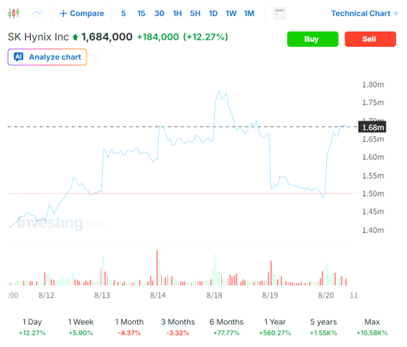Click the tallest red volume bar at 8/14

click(x=156, y=268)
